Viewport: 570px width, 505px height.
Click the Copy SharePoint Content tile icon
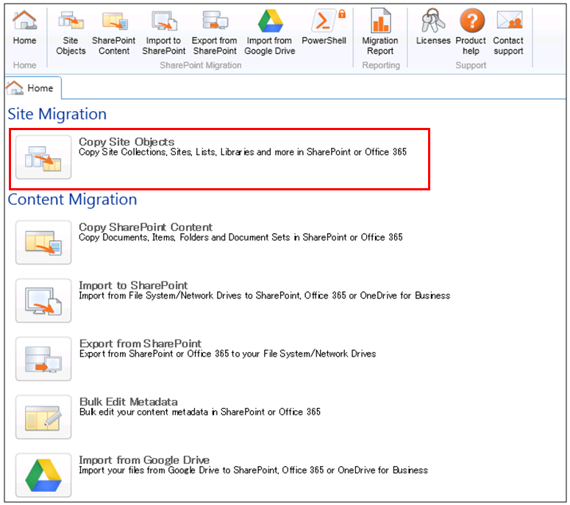coord(43,243)
